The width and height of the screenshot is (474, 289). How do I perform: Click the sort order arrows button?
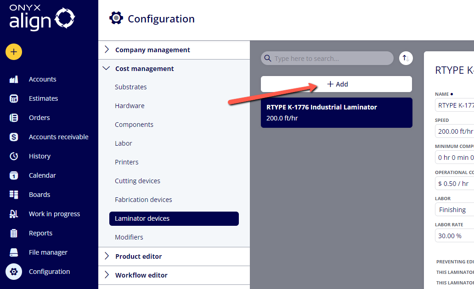406,58
